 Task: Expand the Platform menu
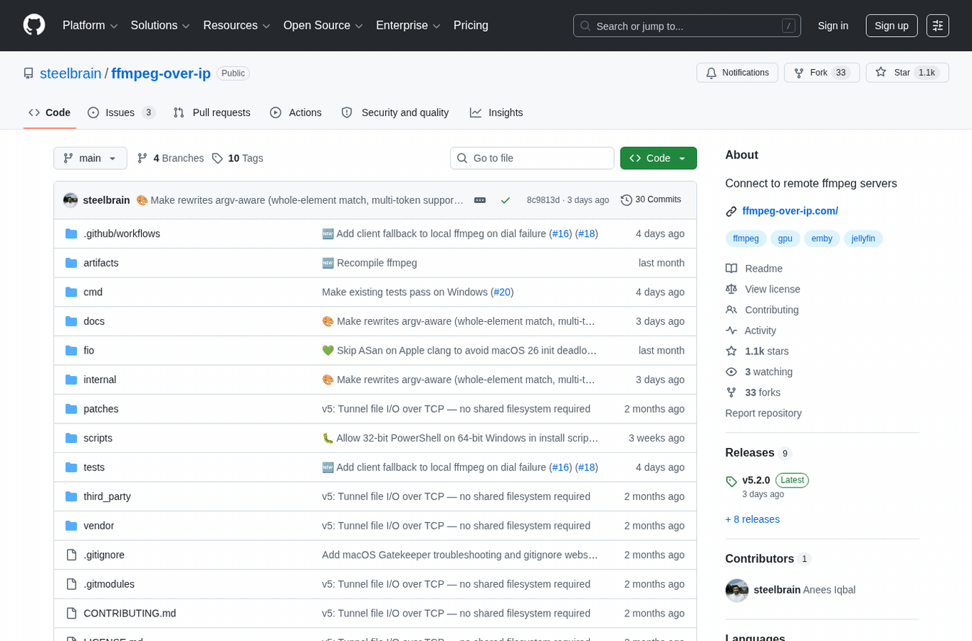[x=90, y=26]
